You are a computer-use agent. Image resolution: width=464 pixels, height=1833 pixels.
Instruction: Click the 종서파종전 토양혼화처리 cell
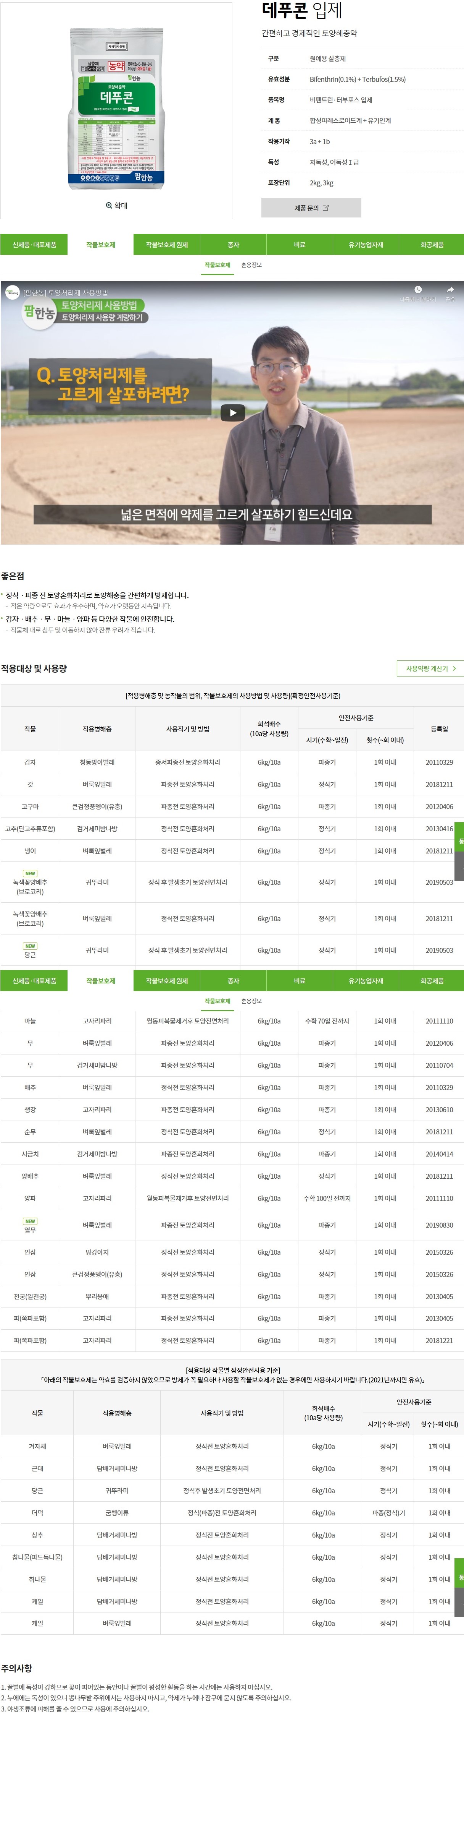coord(188,762)
